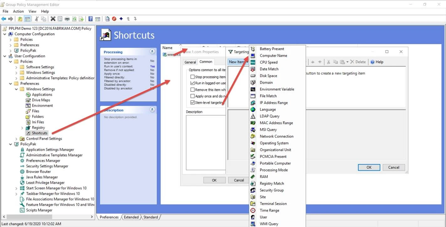Viewport: 446px width, 227px height.
Task: Click the blue plus icon in toolbar
Action: click(121, 19)
